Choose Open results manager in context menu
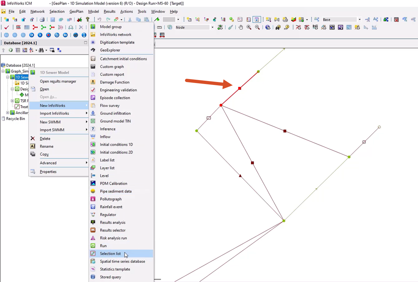The height and width of the screenshot is (282, 418). (x=59, y=81)
